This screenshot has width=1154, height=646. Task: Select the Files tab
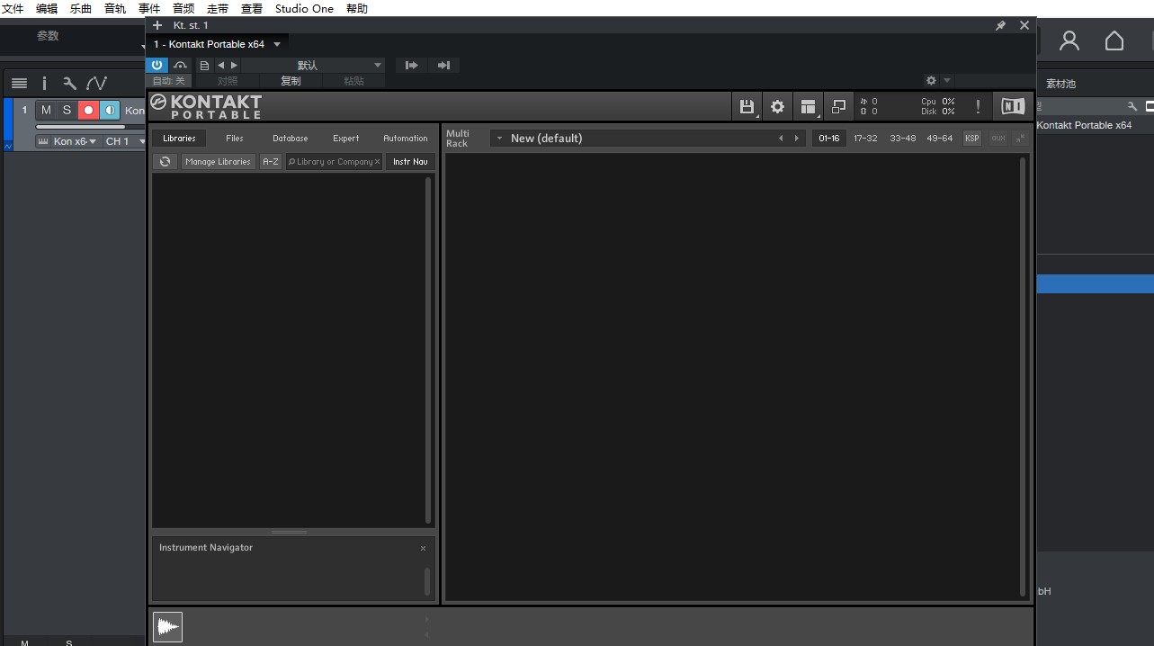click(x=235, y=139)
